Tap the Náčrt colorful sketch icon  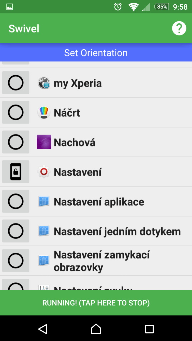(44, 113)
